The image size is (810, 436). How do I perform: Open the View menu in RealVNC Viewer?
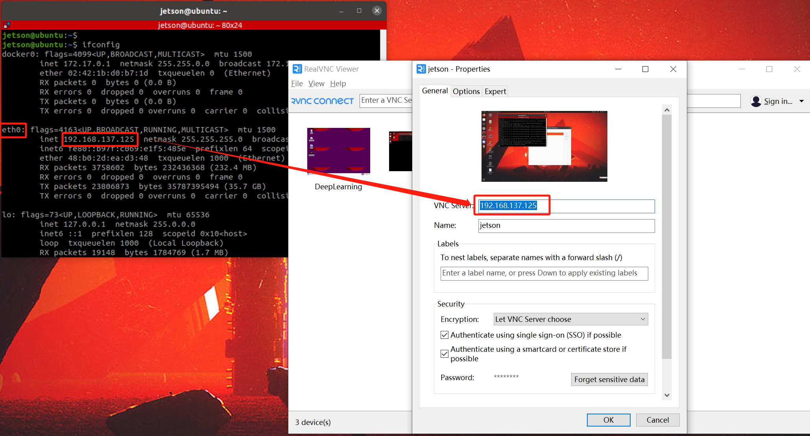coord(316,83)
